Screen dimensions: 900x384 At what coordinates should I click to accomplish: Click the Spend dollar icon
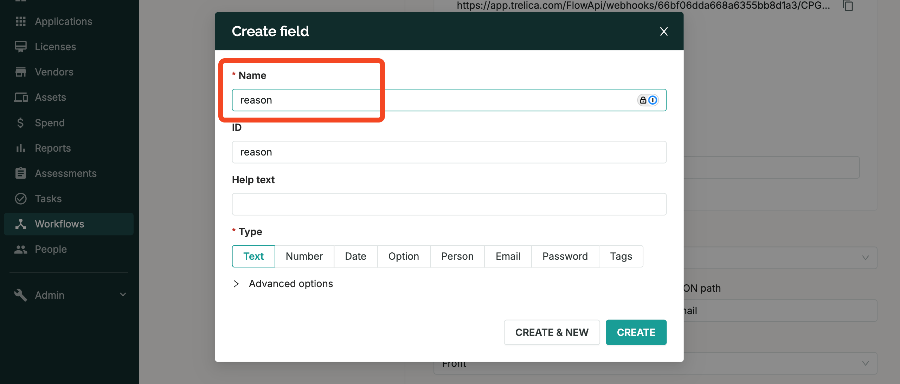(21, 123)
